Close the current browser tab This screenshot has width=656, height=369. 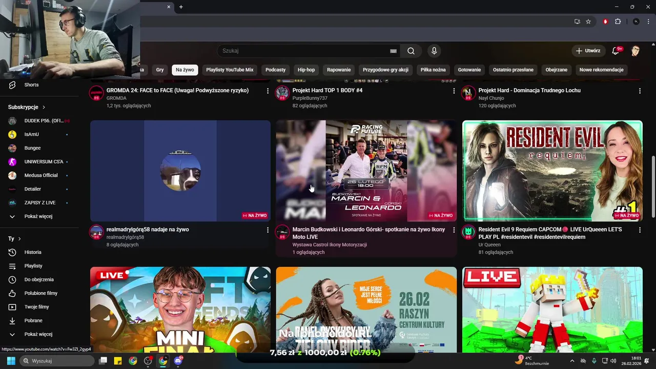pos(169,7)
